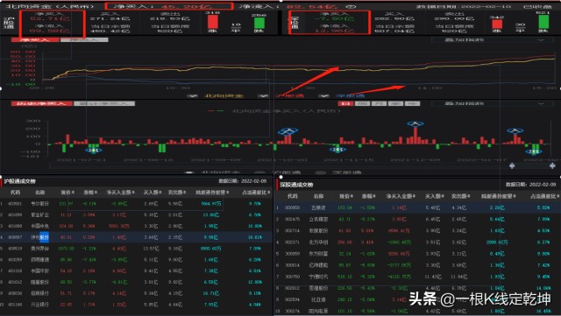Open the 东方财富 row
This screenshot has width=561, height=316.
[417, 254]
